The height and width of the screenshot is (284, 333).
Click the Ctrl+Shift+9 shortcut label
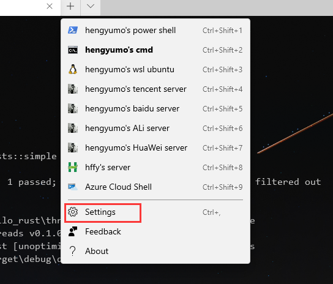[x=222, y=187]
